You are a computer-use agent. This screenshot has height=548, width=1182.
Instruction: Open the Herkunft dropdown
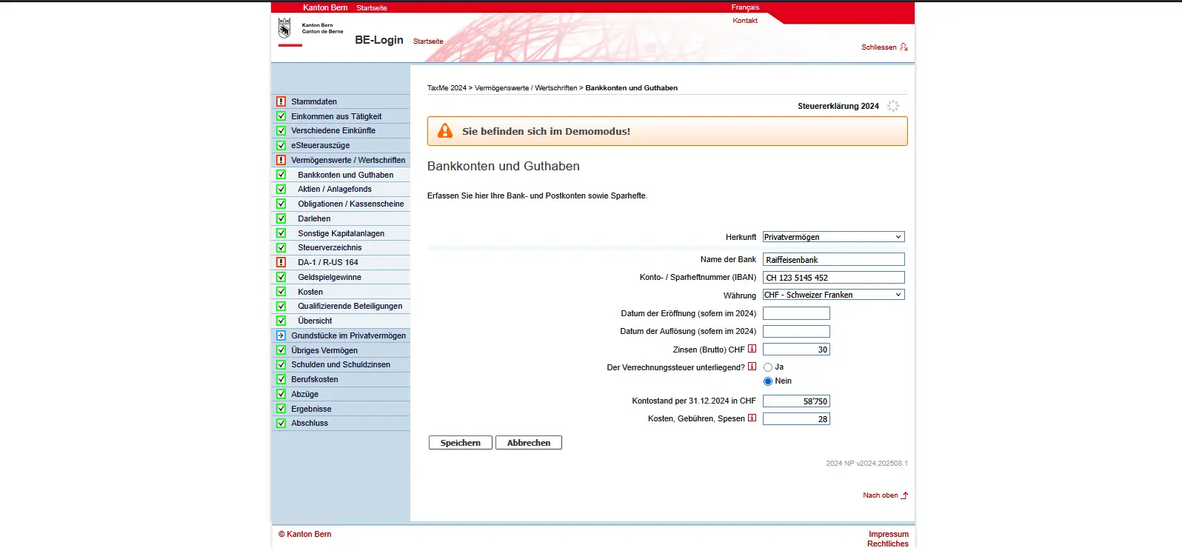coord(833,237)
